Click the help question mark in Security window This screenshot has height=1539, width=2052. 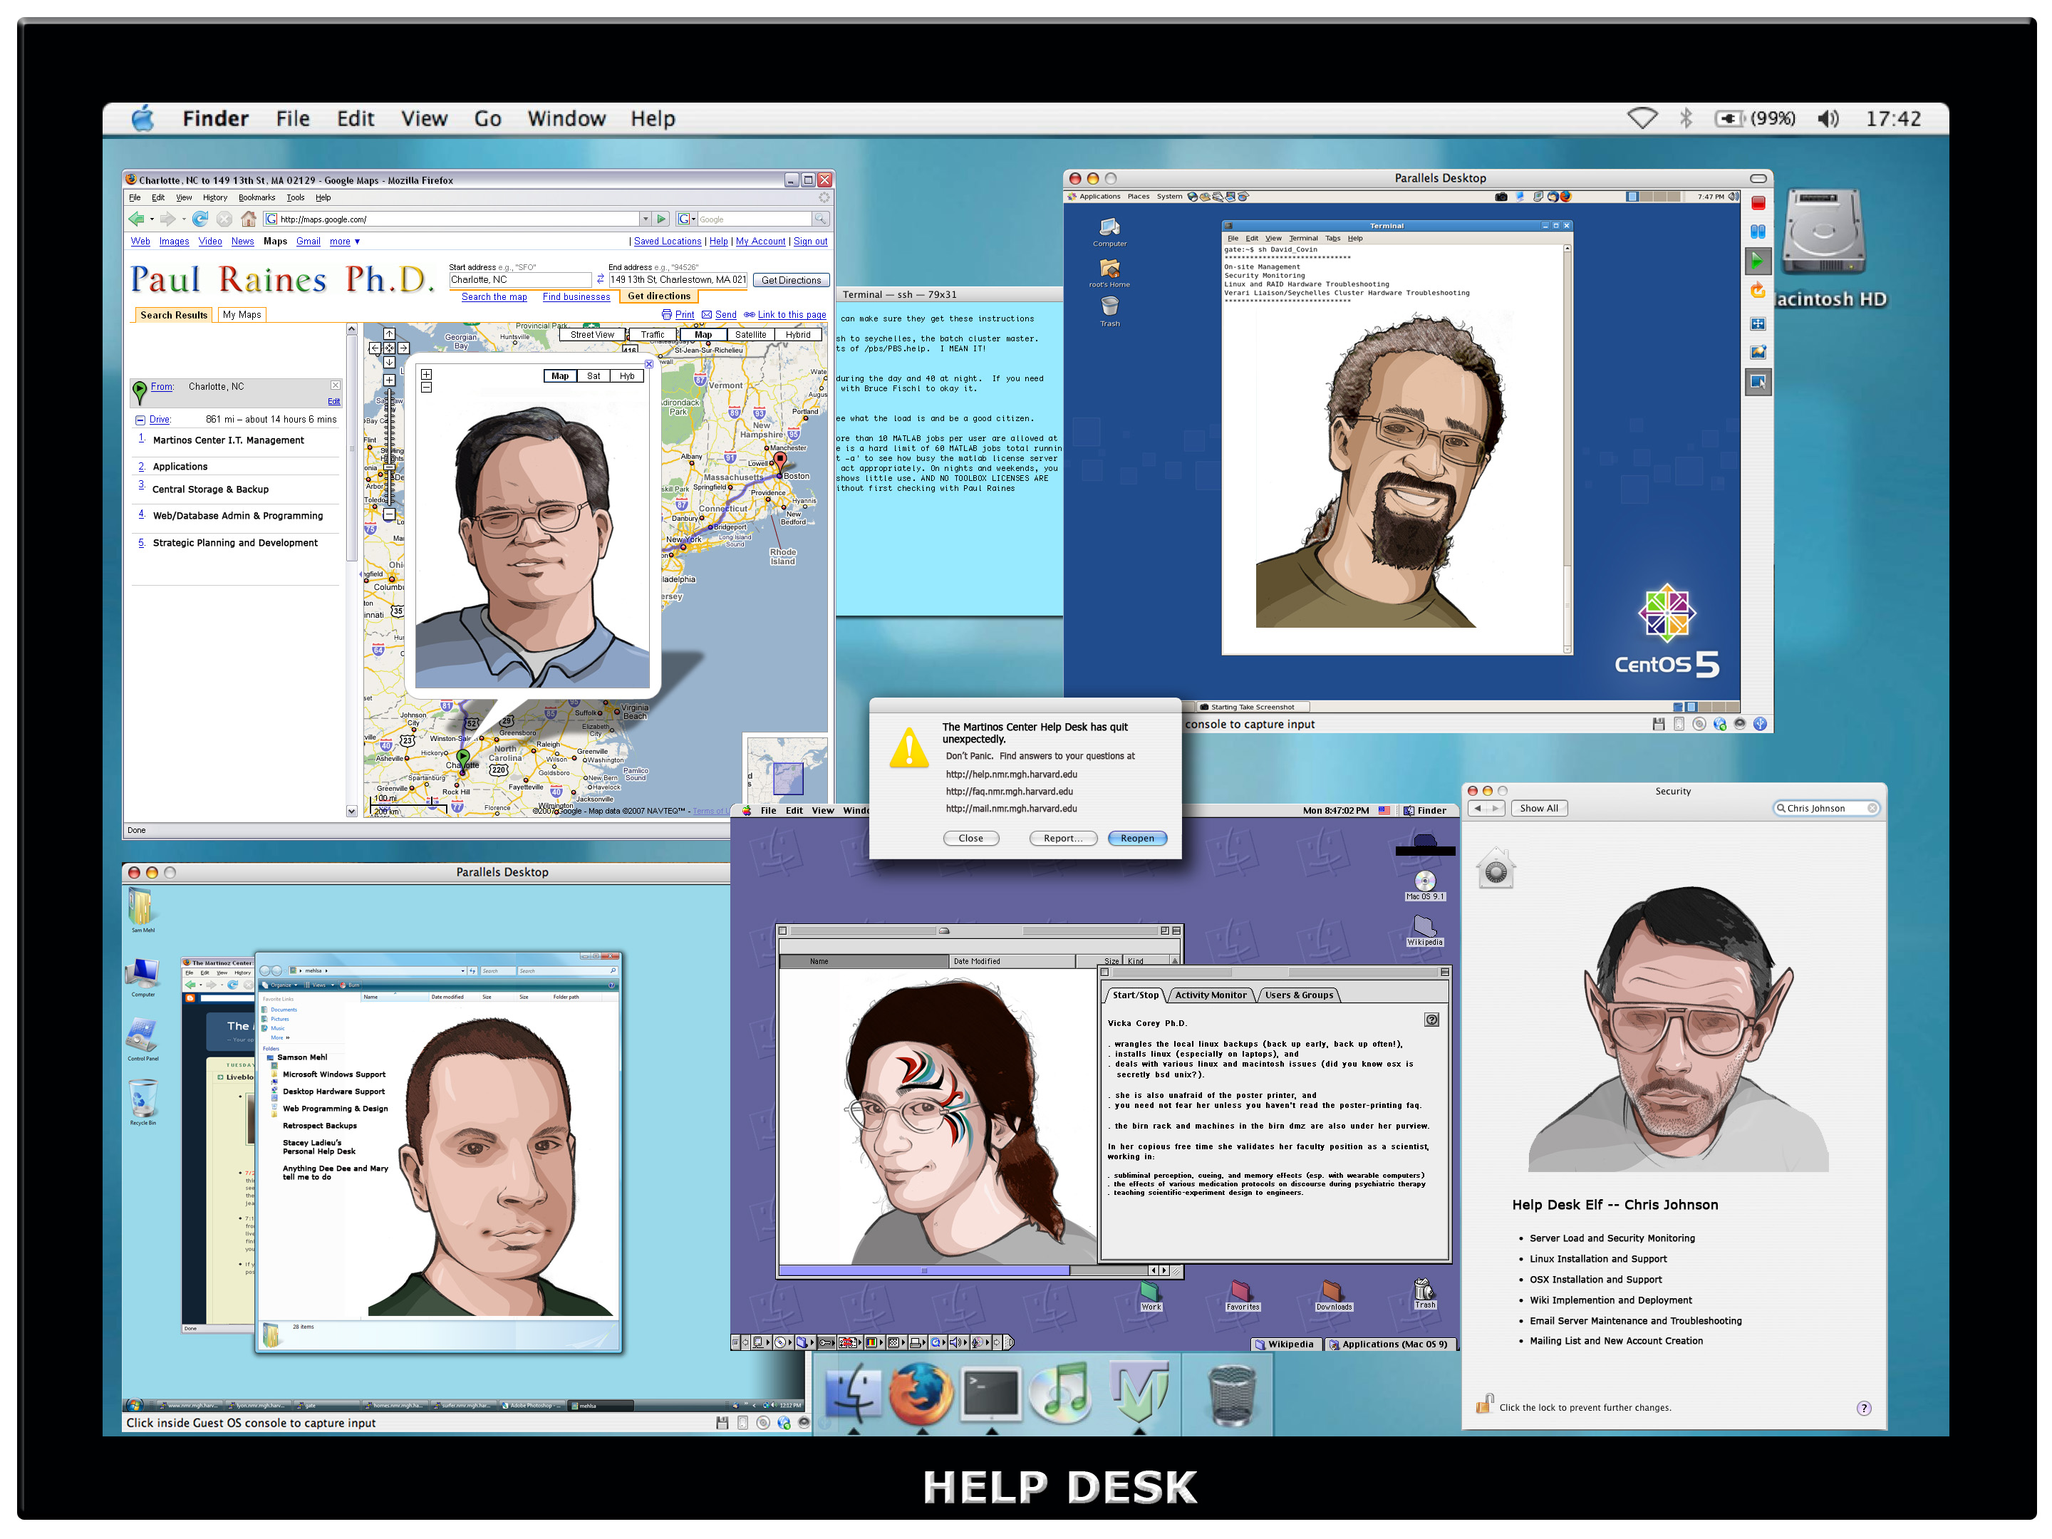[x=1862, y=1408]
